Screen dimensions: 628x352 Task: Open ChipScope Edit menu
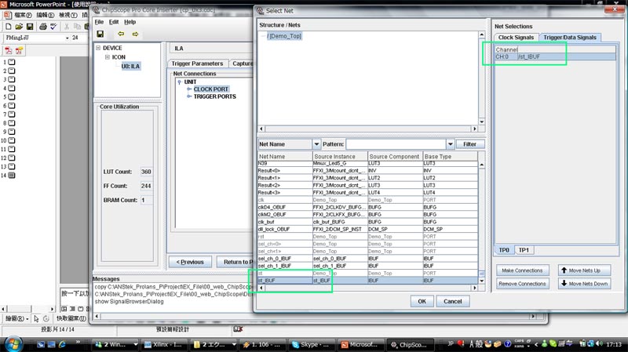click(114, 22)
